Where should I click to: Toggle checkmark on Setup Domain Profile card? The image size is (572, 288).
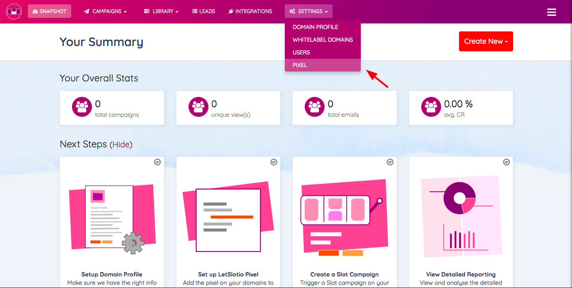tap(157, 162)
